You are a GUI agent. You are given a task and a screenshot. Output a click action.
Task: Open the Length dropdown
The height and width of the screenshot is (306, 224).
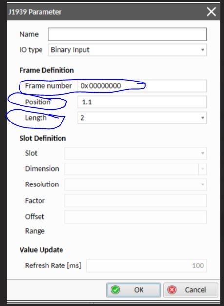142,118
